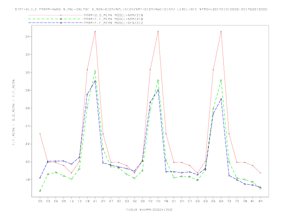The height and width of the screenshot is (219, 284).
Task: Click the green circle peak point at FHOUR 21
Action: (95, 71)
